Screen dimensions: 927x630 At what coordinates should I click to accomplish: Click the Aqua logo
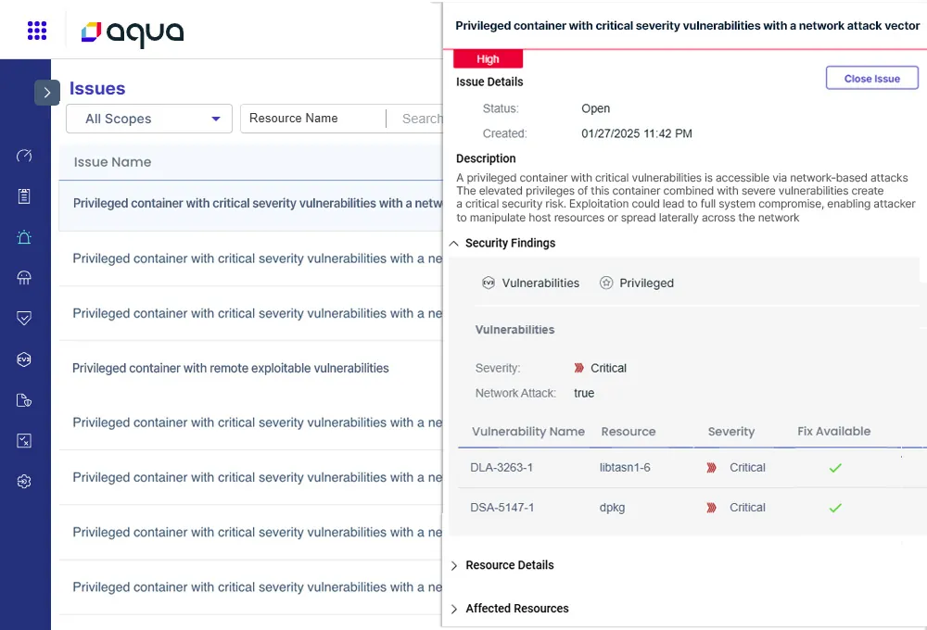click(x=133, y=32)
